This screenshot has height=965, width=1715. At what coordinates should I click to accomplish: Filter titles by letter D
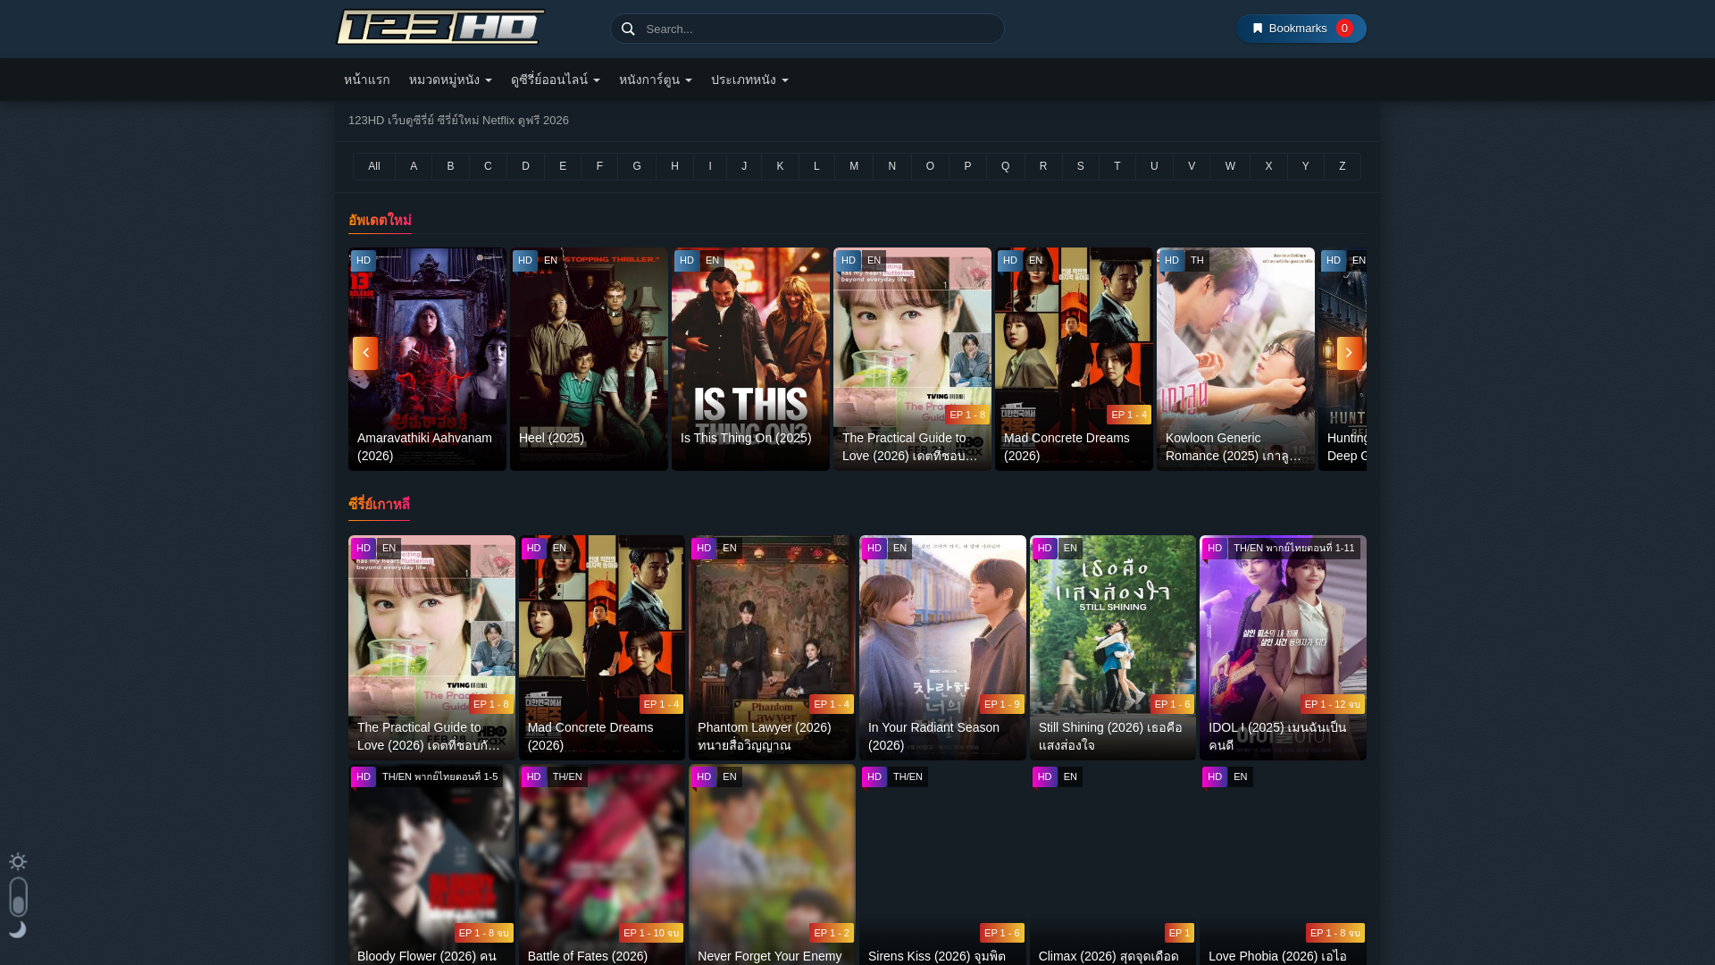point(525,166)
